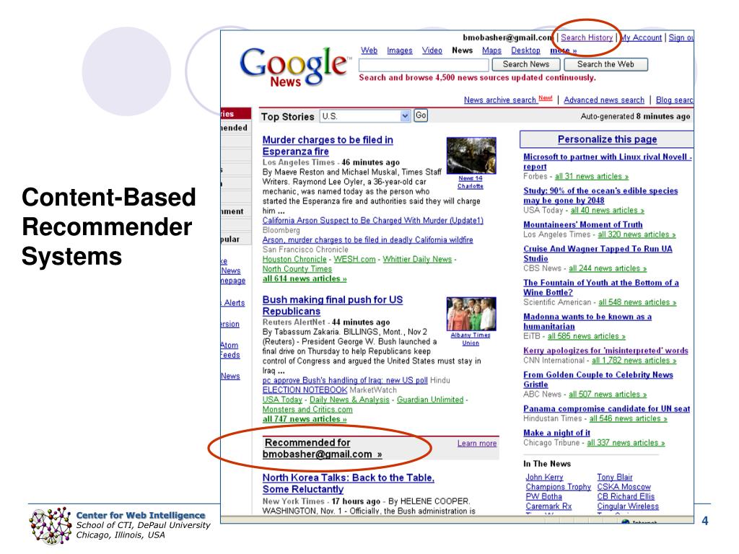
Task: Open the Bush Republicans story thumbnail
Action: coord(471,314)
